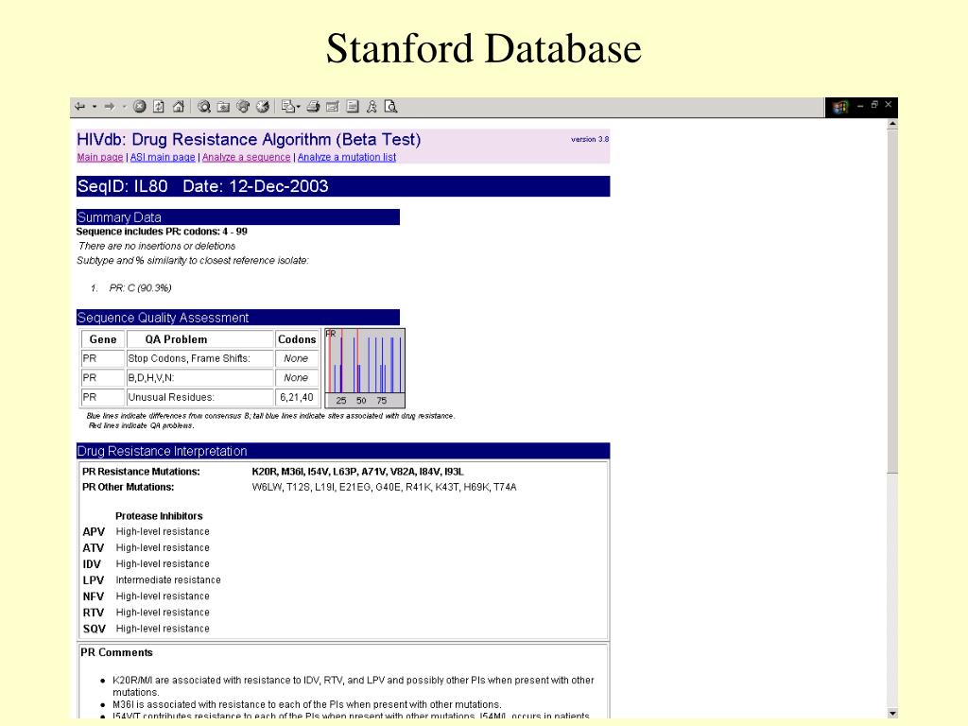Click the 'SQV' drug label
Image resolution: width=968 pixels, height=726 pixels.
pyautogui.click(x=95, y=629)
